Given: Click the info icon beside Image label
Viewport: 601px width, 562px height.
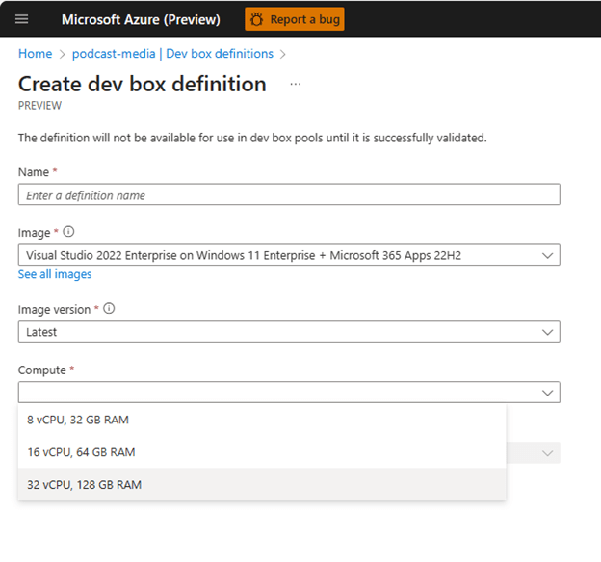Looking at the screenshot, I should point(68,232).
